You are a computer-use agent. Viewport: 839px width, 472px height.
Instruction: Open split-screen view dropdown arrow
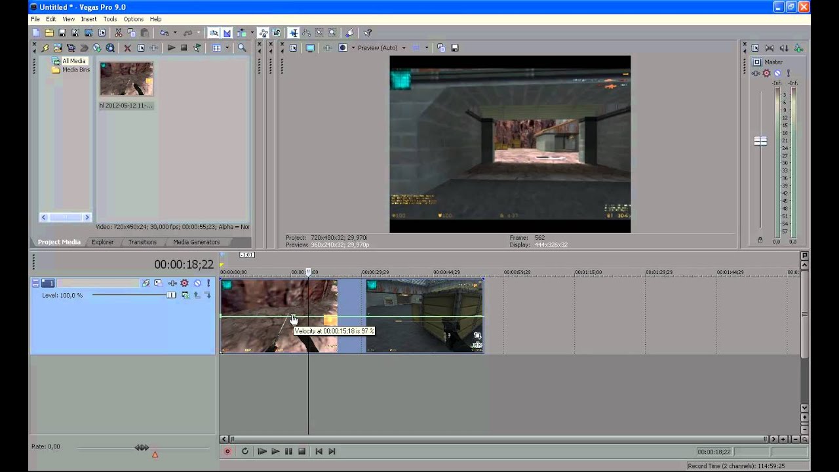[353, 48]
